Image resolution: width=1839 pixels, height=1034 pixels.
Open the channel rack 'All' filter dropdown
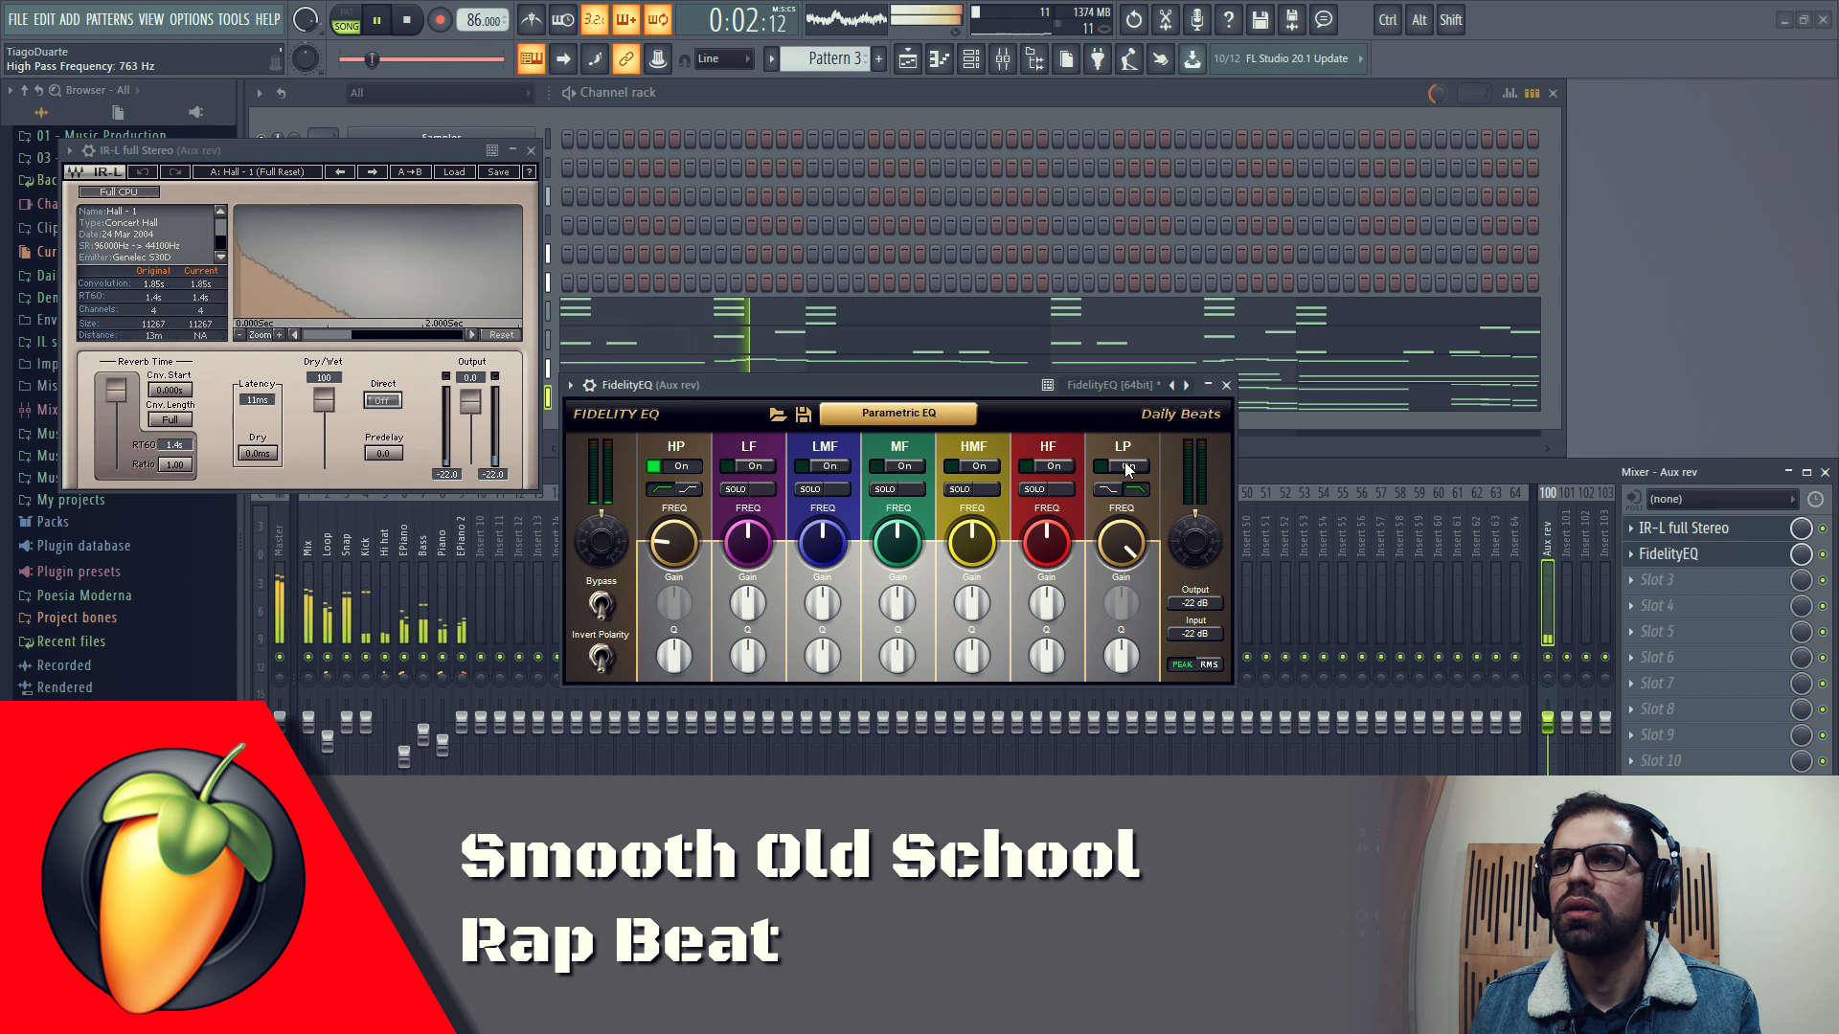(x=440, y=93)
